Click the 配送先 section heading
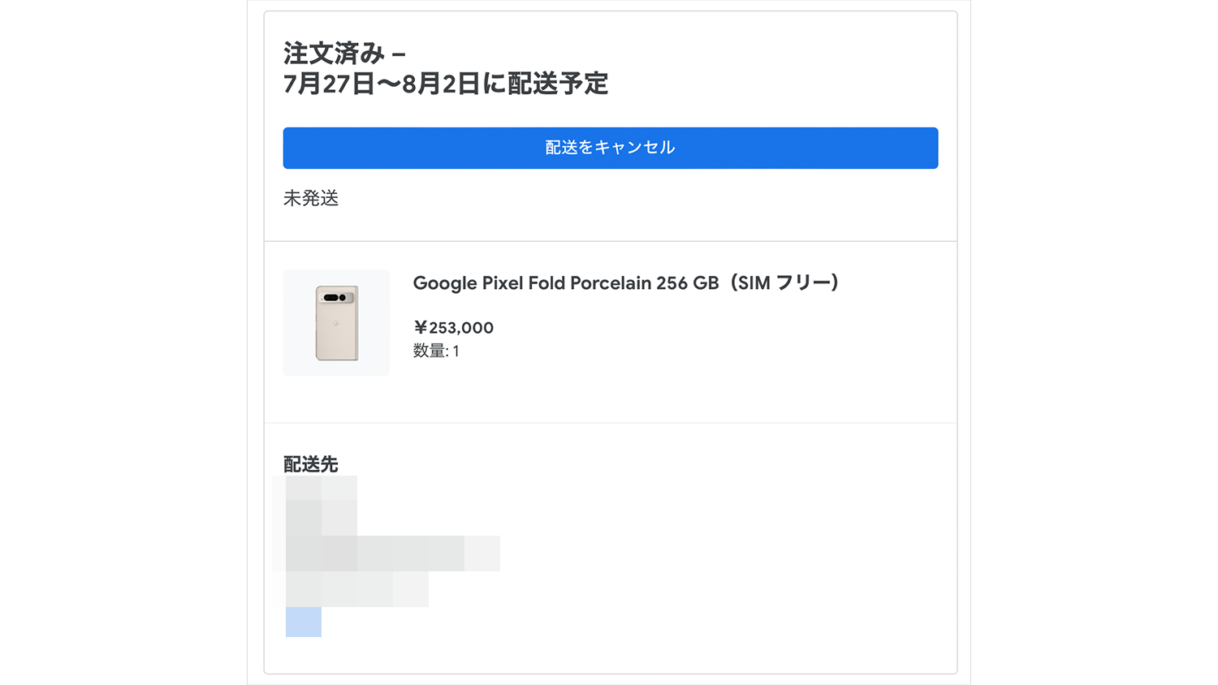This screenshot has height=685, width=1218. pyautogui.click(x=310, y=464)
